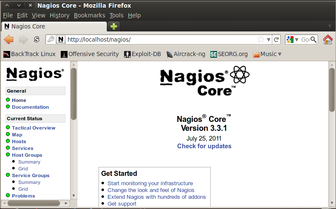Screen dimensions: 336x209
Task: Open the Host Groups link
Action: (x=27, y=155)
